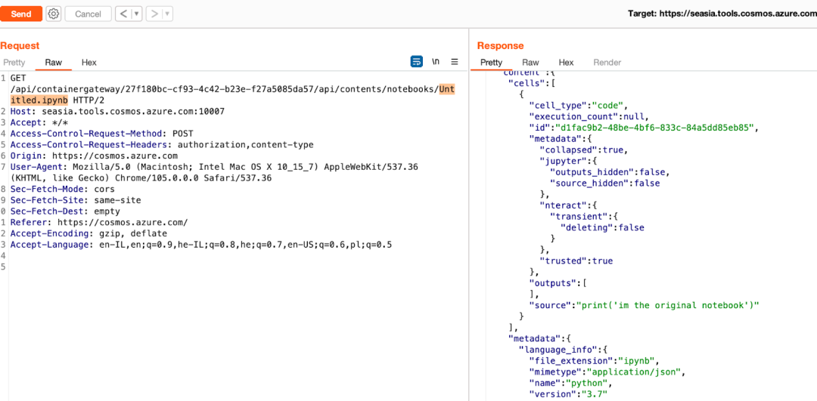The width and height of the screenshot is (817, 401).
Task: Click the Target URL label
Action: tap(722, 14)
